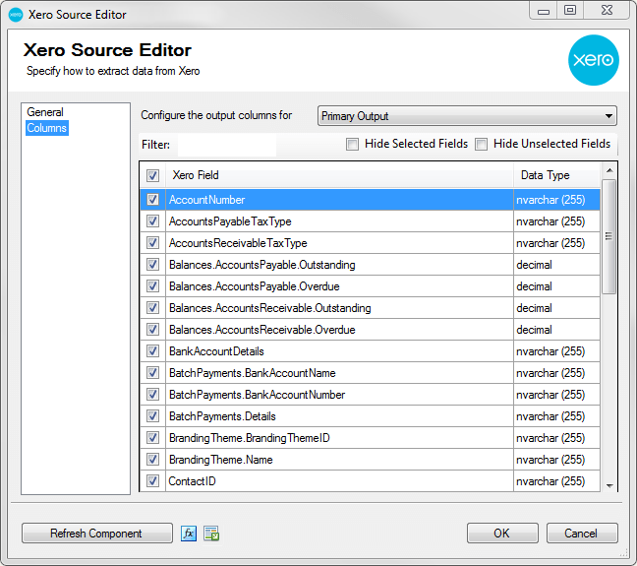
Task: Uncheck Balances.AccountsReceivable.Outstanding checkbox
Action: coord(152,308)
